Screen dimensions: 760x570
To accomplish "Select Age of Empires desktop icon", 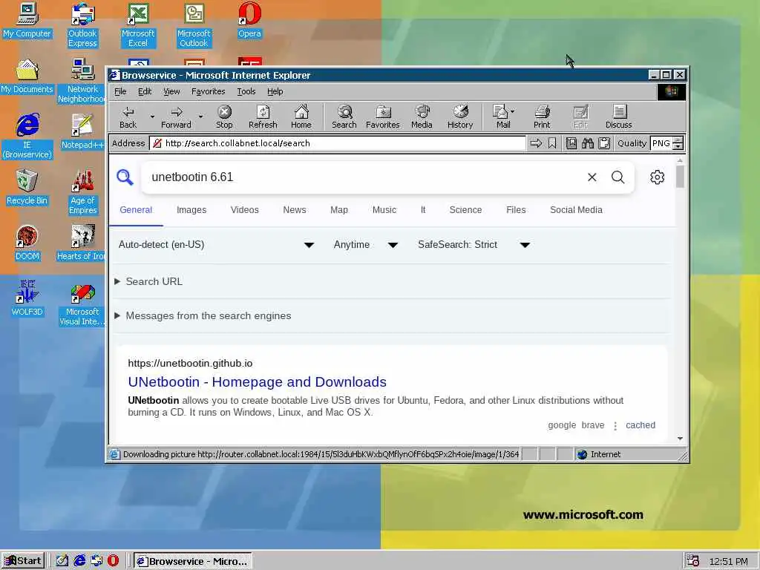I will (x=82, y=192).
